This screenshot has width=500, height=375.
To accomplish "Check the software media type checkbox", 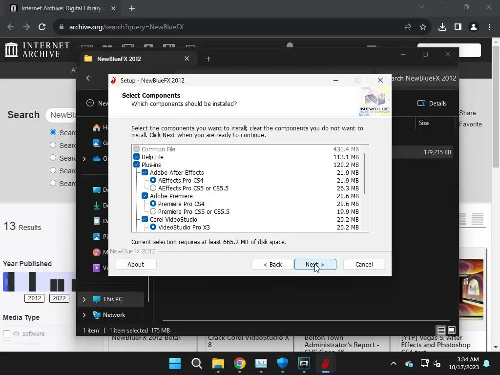I will click(7, 333).
